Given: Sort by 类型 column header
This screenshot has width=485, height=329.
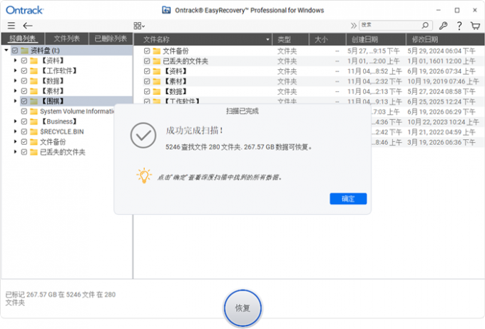Looking at the screenshot, I should pyautogui.click(x=290, y=39).
